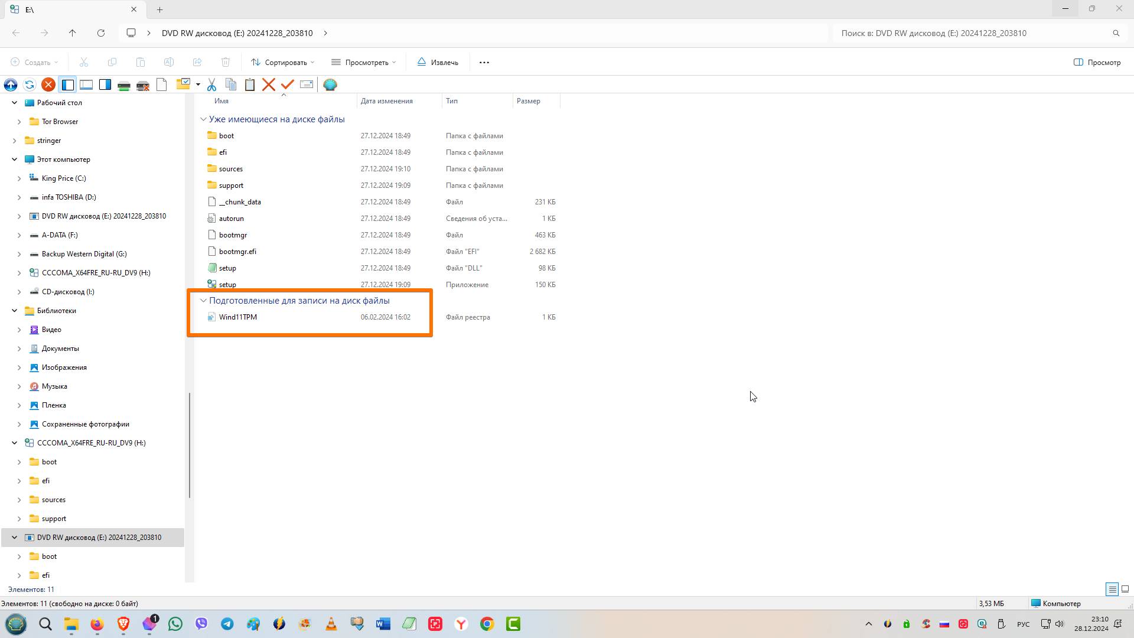The height and width of the screenshot is (638, 1134).
Task: Open the Просмотреть menu
Action: (x=363, y=62)
